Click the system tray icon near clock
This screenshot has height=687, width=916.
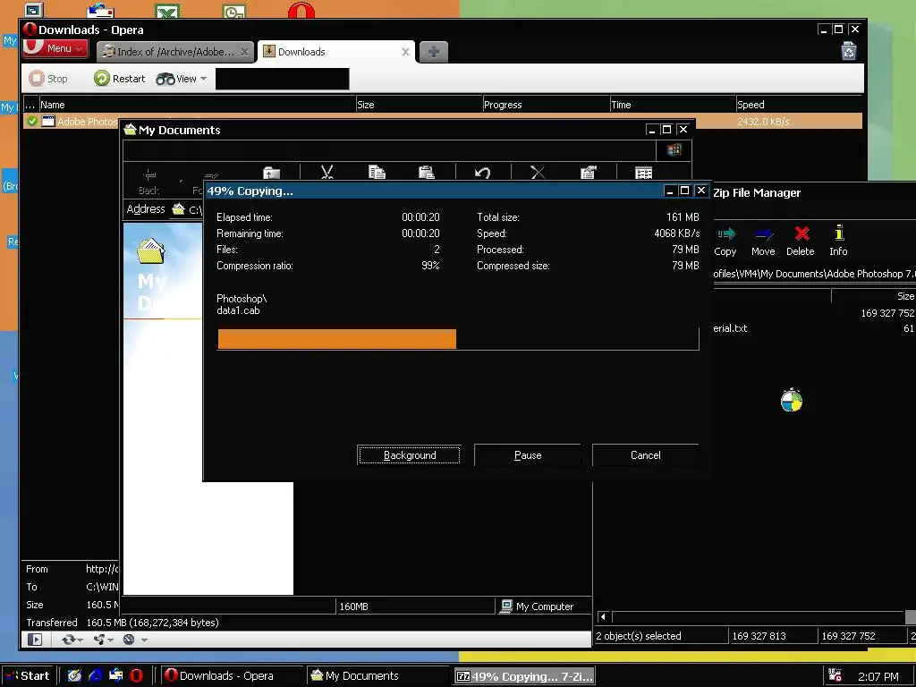click(835, 675)
